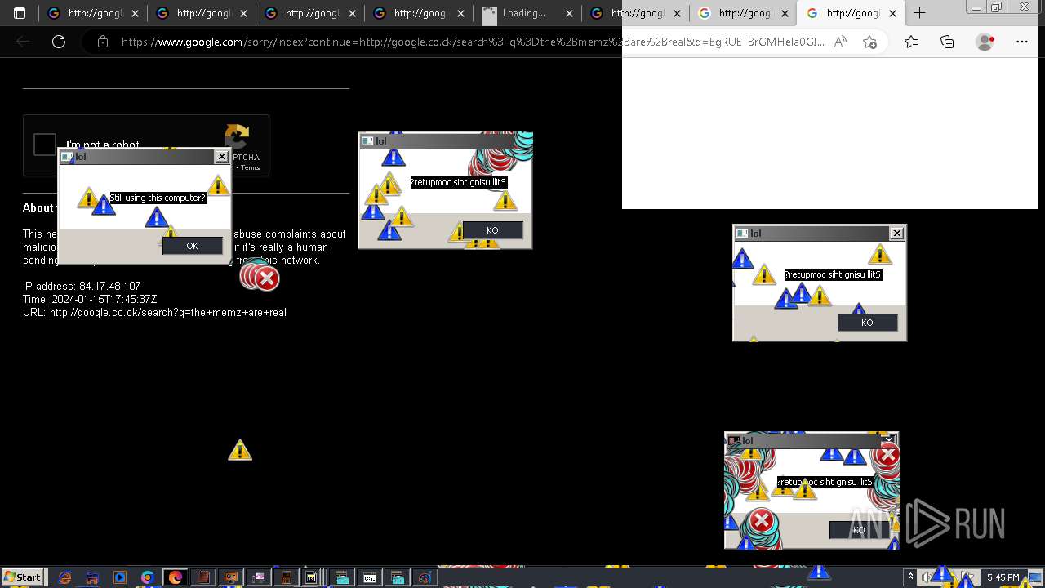Reload the page with the refresh icon
Viewport: 1045px width, 588px height.
click(59, 42)
